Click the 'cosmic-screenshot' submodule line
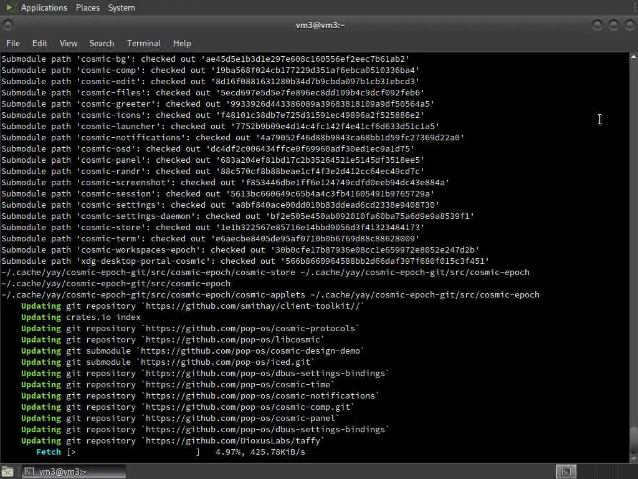 pos(226,183)
